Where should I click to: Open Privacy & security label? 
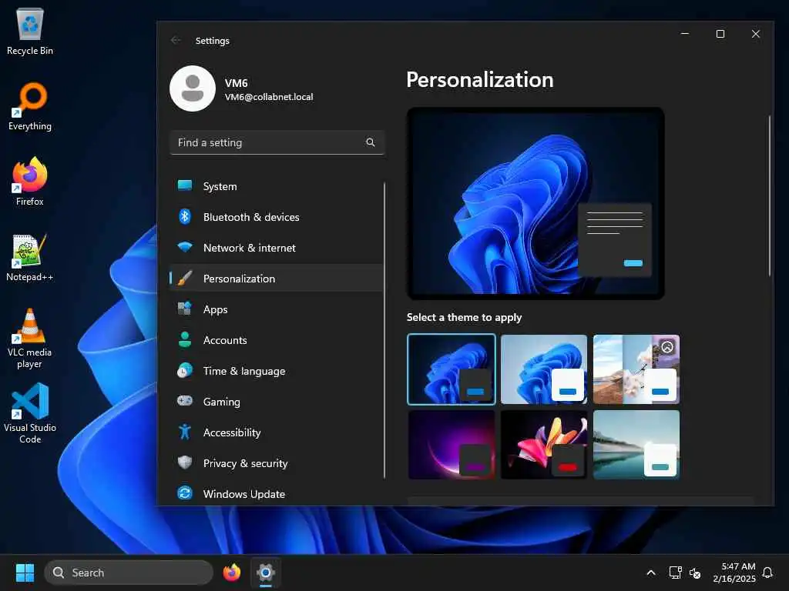point(245,462)
